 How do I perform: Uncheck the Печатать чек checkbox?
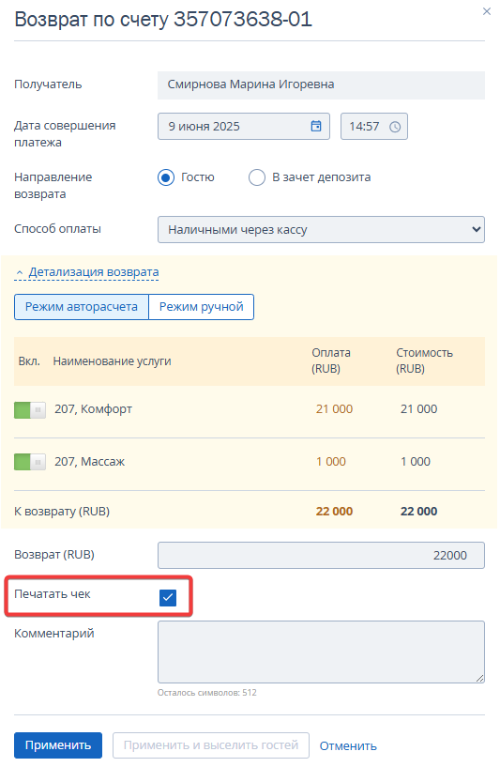click(168, 597)
